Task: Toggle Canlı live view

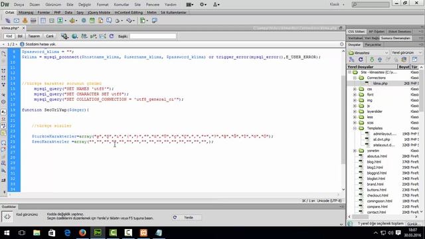Action: (x=50, y=36)
